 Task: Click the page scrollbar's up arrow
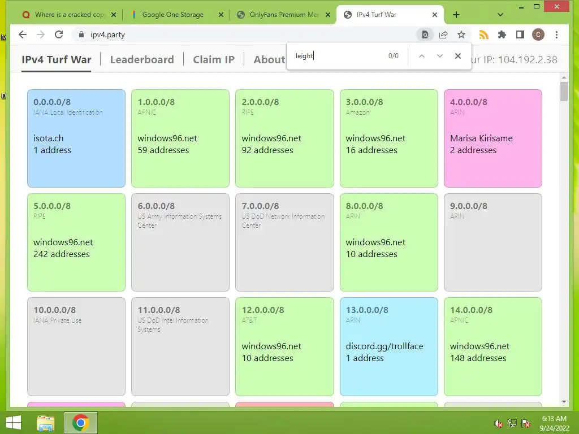(564, 77)
